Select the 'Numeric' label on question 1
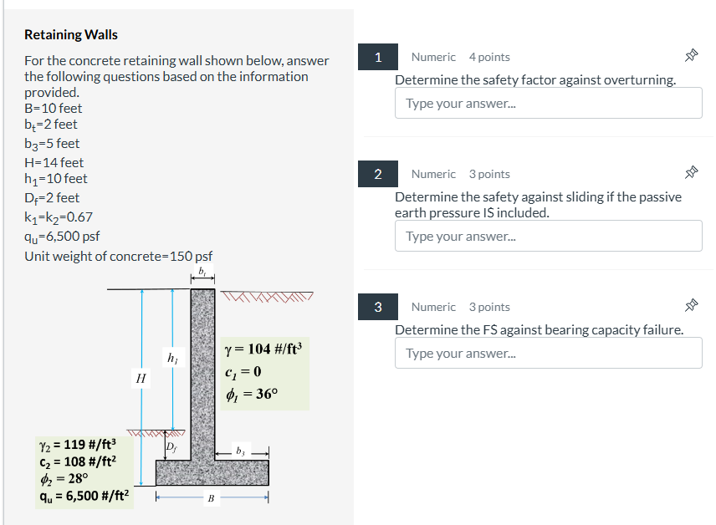Viewport: 716px width, 525px height. 433,57
